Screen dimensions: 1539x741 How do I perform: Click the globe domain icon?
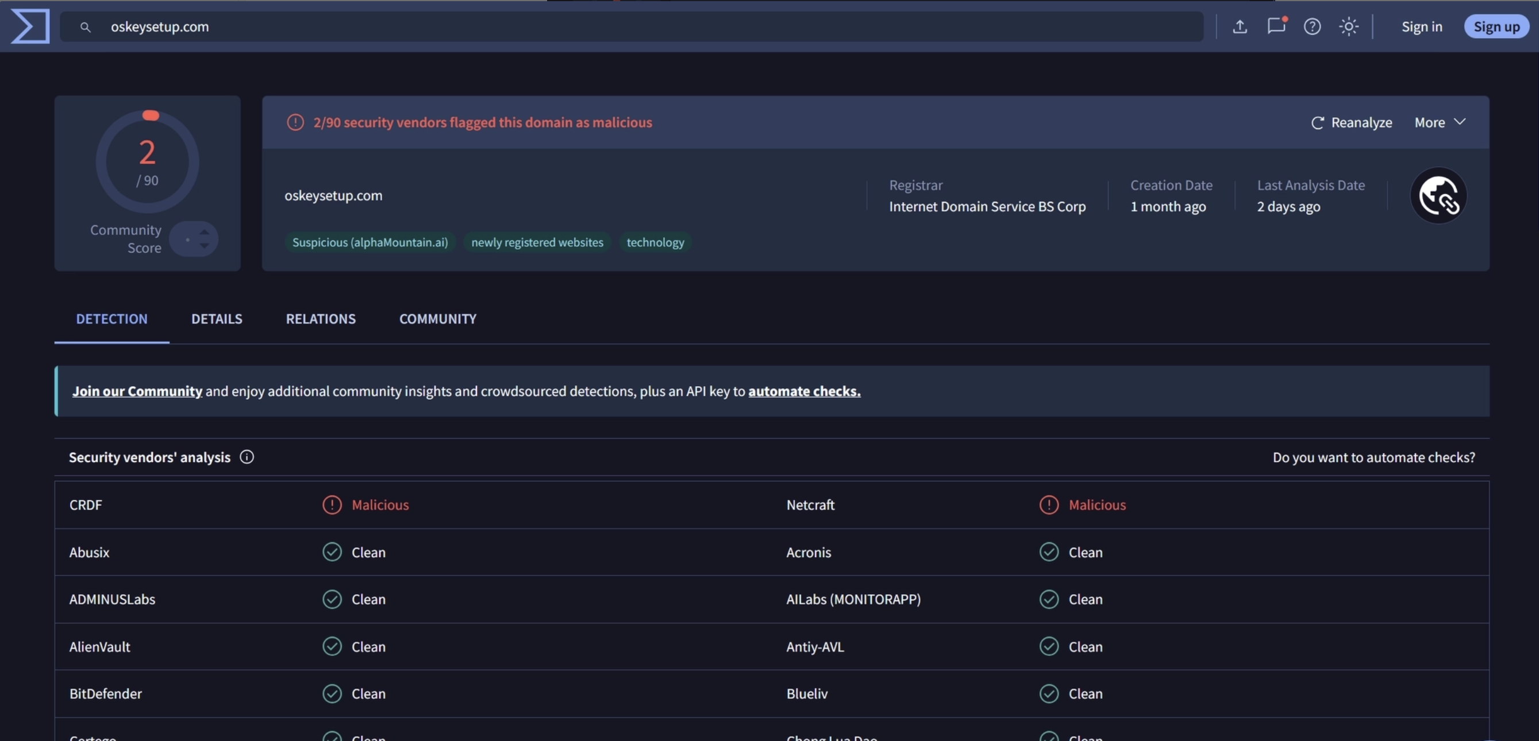coord(1438,195)
